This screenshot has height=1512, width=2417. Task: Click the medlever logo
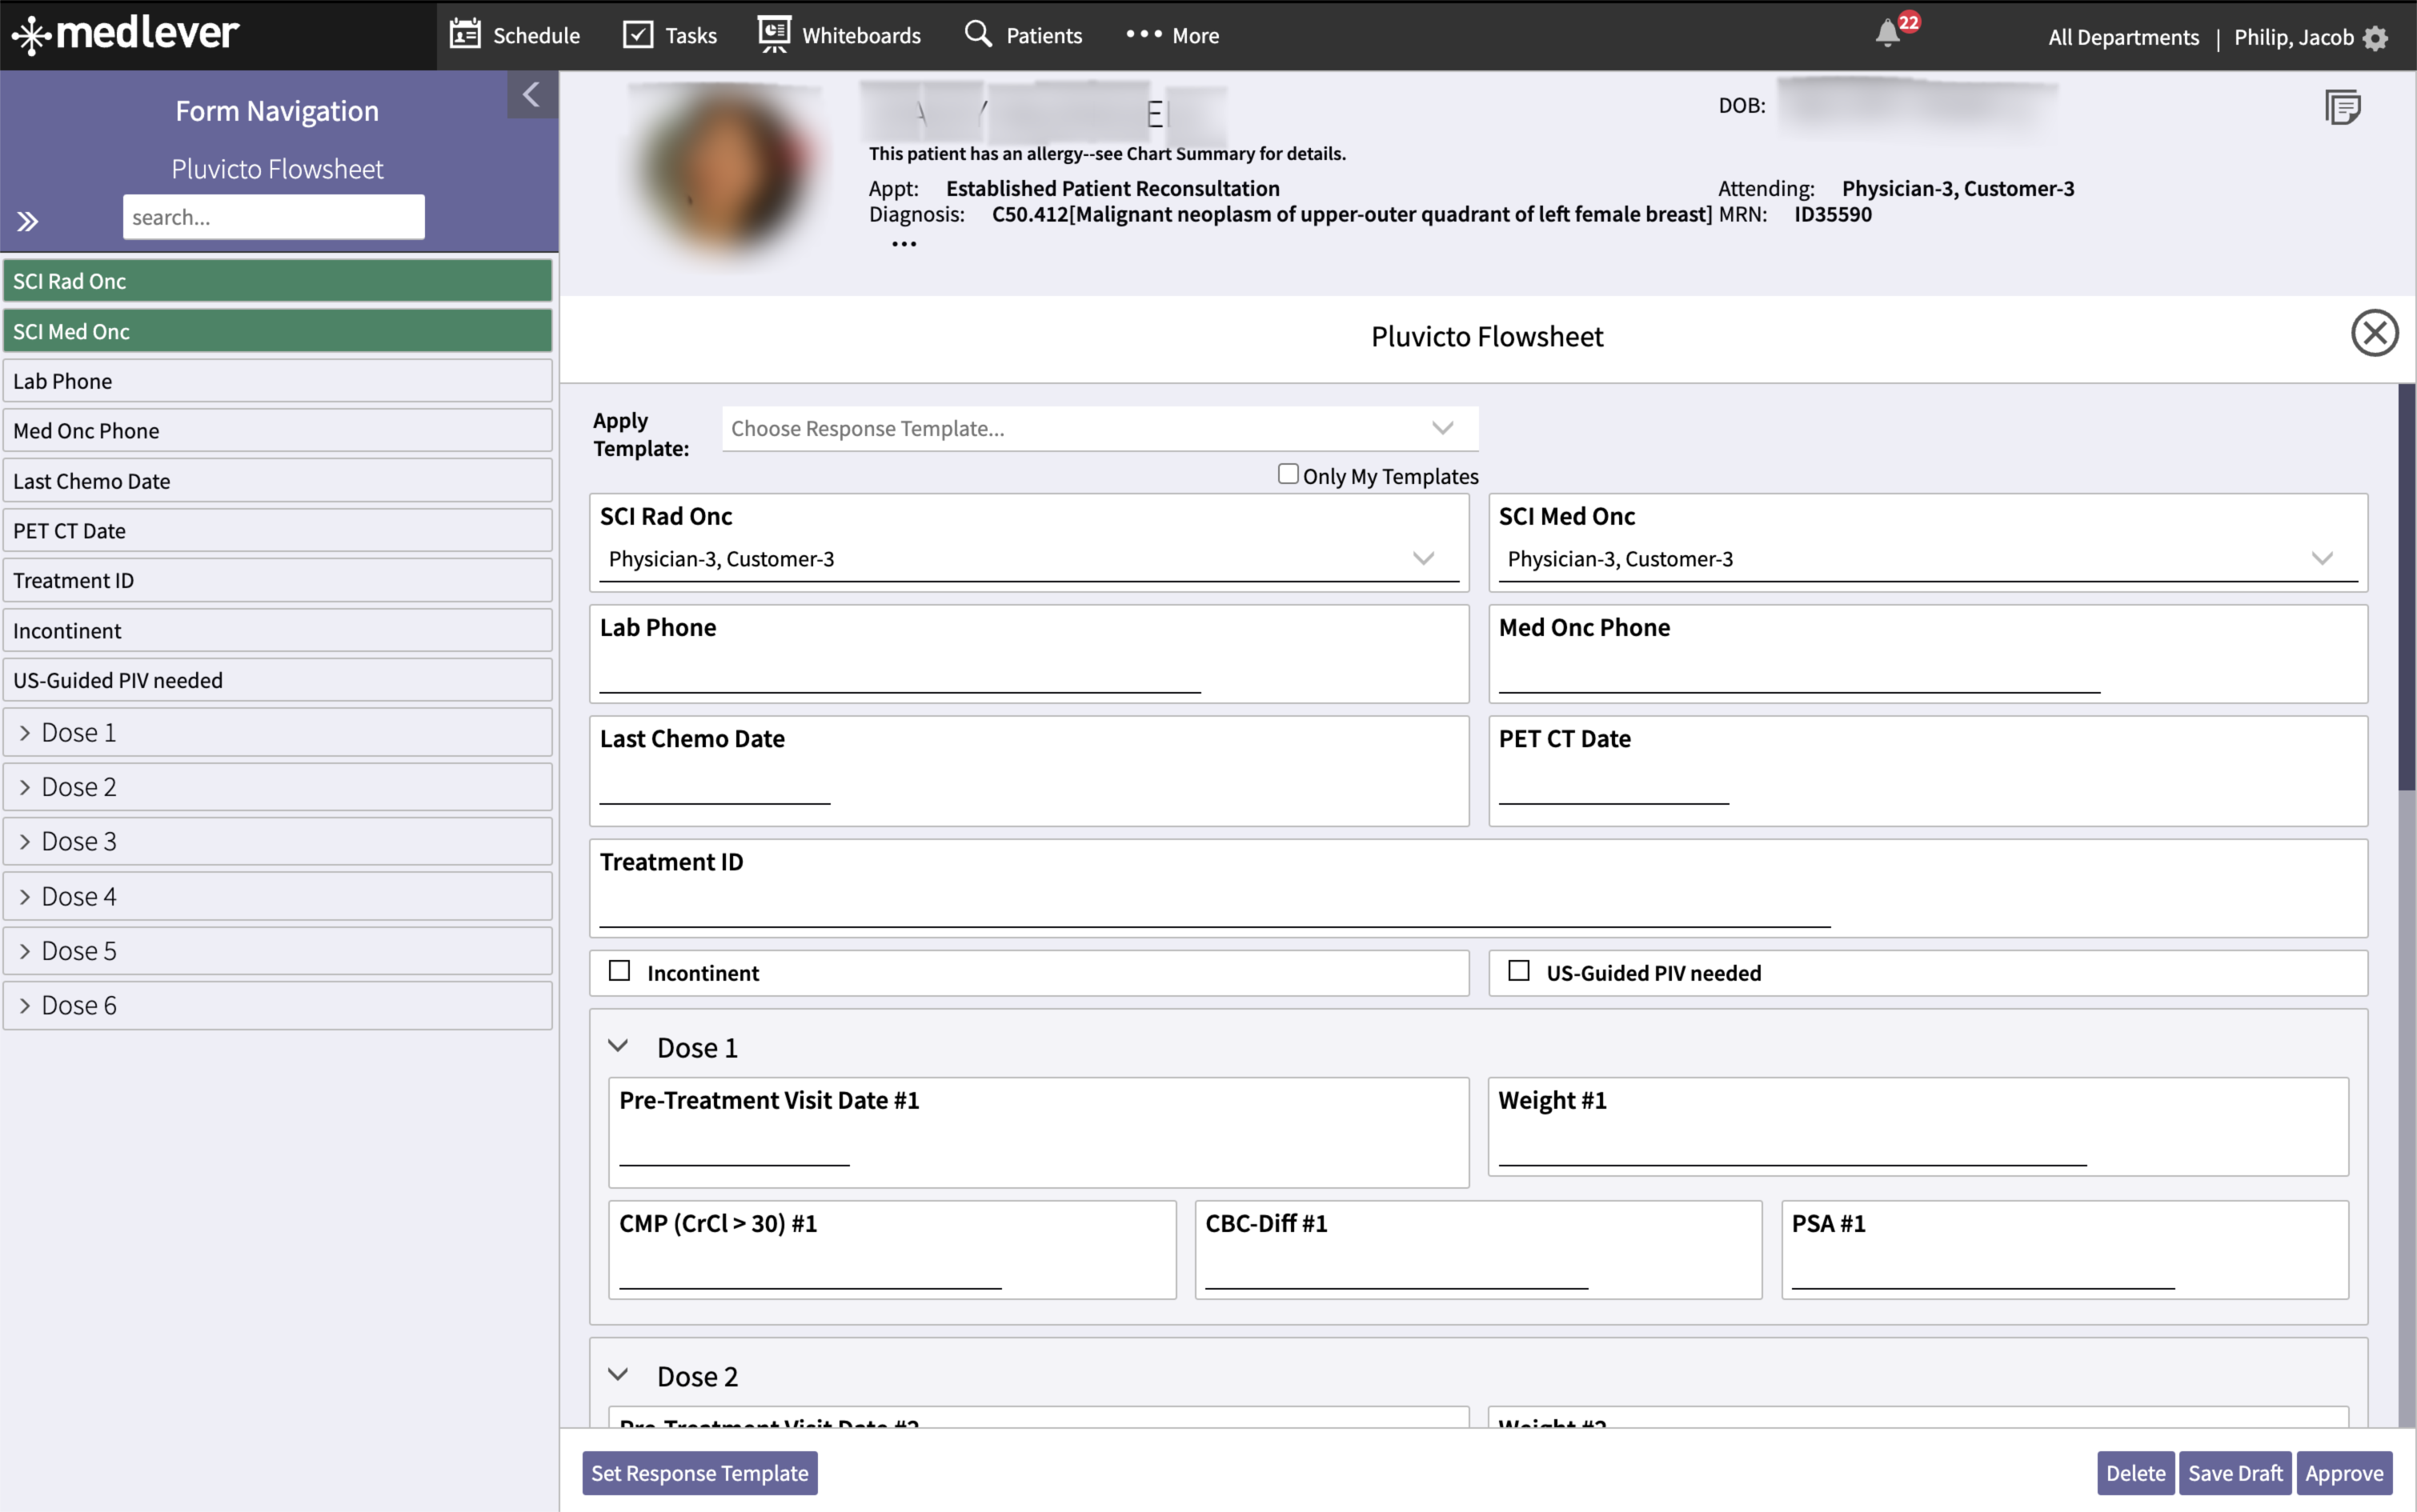pyautogui.click(x=126, y=34)
